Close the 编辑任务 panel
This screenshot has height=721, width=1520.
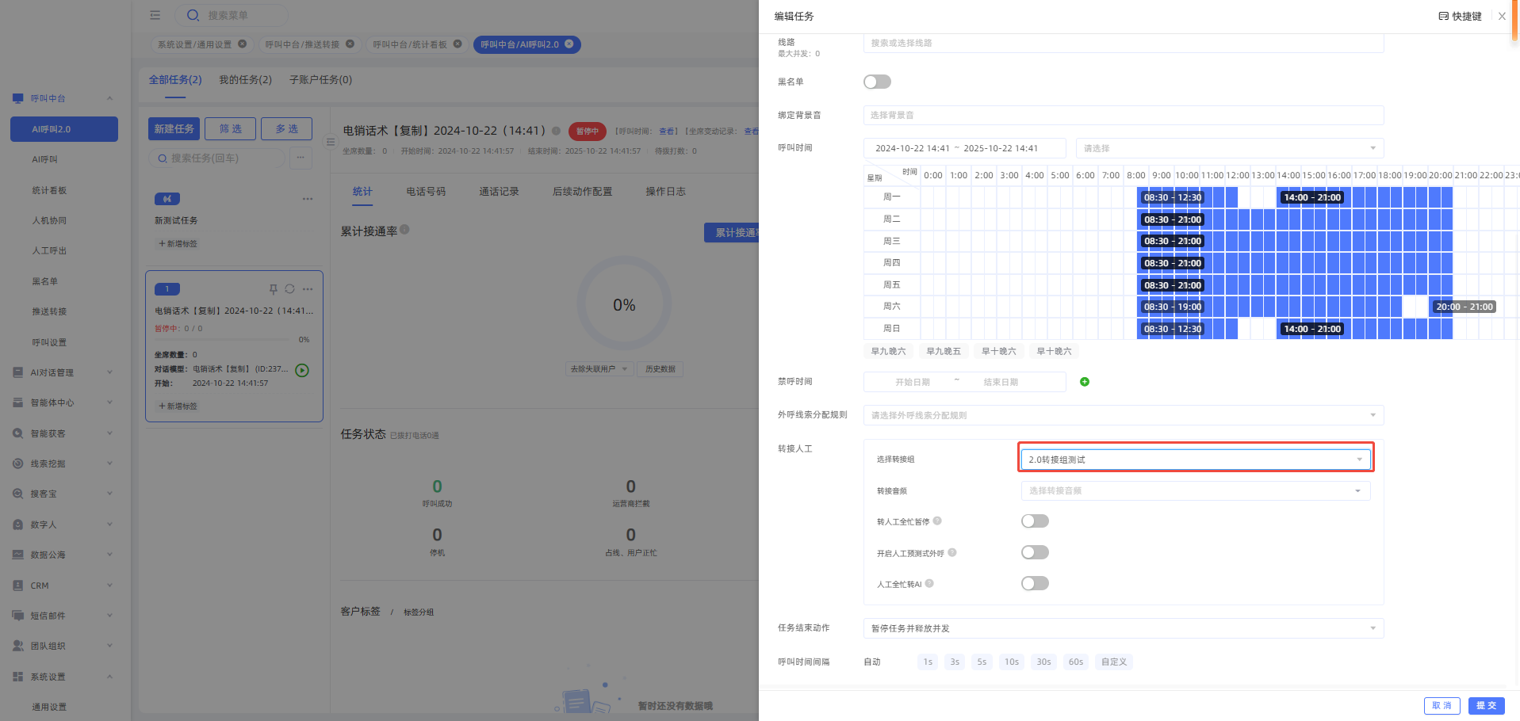(1502, 16)
